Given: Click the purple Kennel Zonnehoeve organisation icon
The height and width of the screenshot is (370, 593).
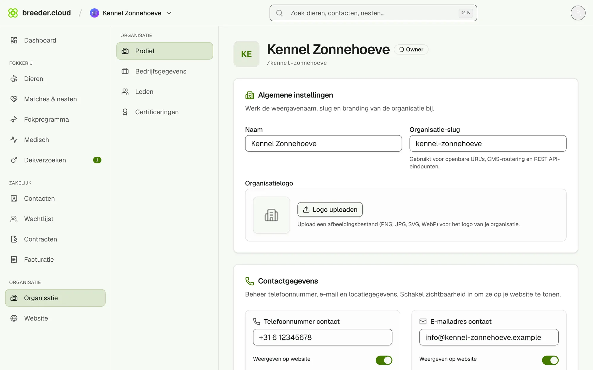Looking at the screenshot, I should [94, 13].
